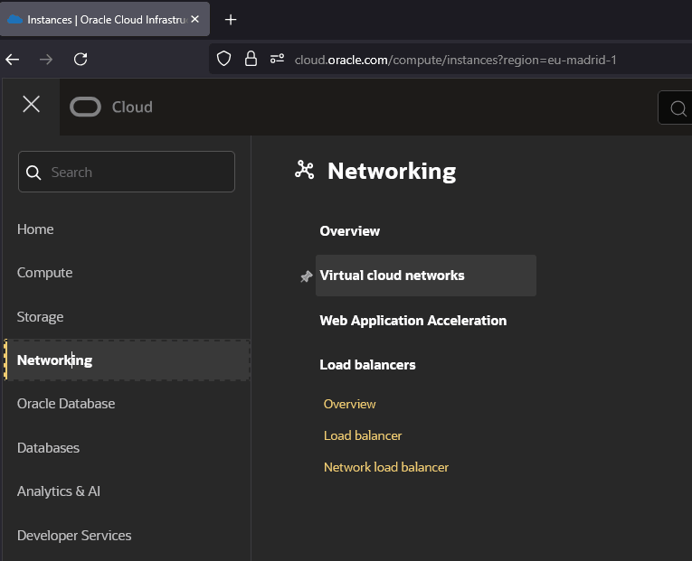Close the Instances browser tab
692x561 pixels.
[195, 19]
